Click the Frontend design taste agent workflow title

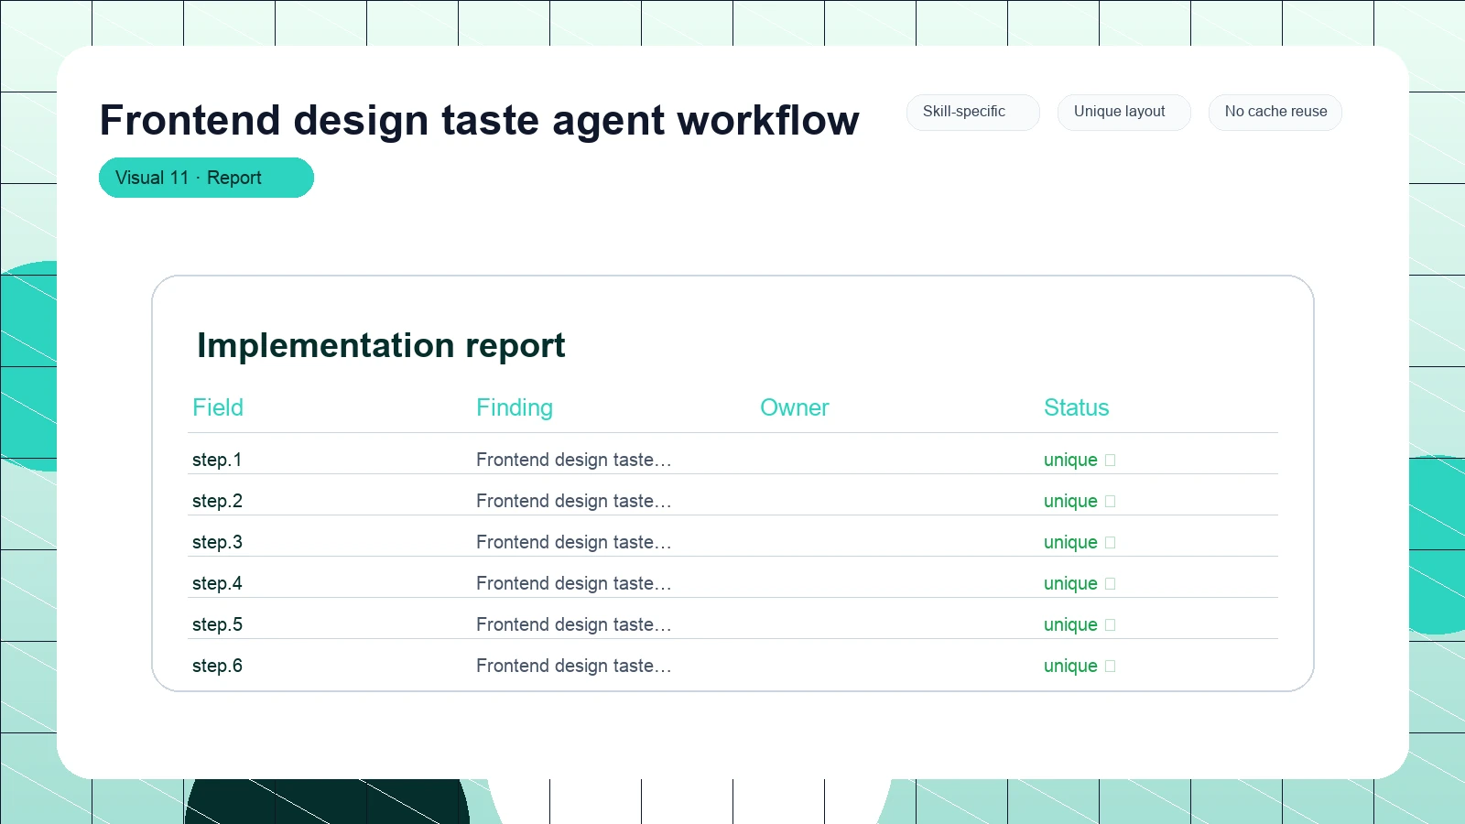click(480, 120)
